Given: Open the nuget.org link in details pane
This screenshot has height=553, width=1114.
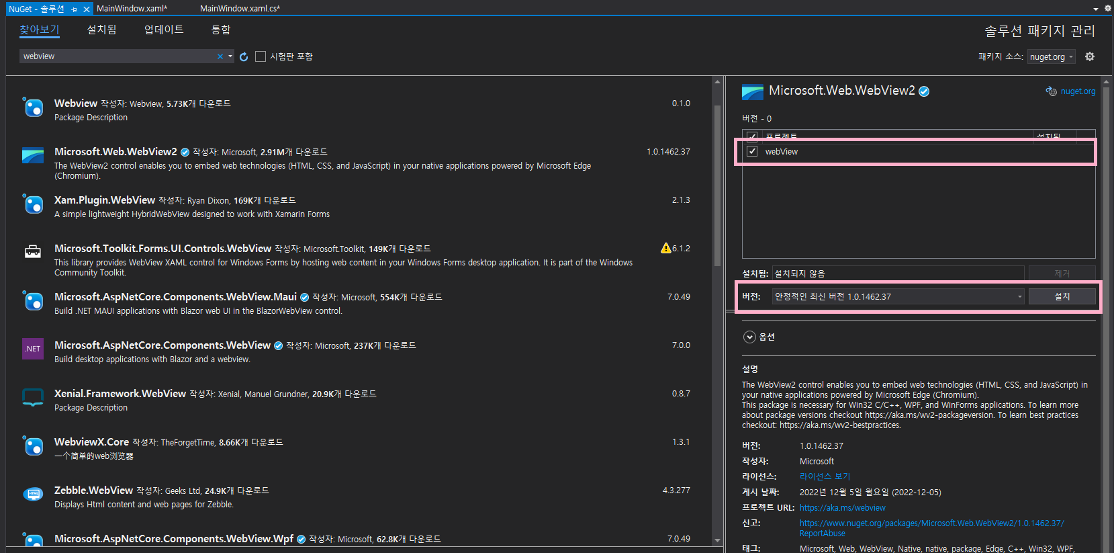Looking at the screenshot, I should pyautogui.click(x=1078, y=91).
